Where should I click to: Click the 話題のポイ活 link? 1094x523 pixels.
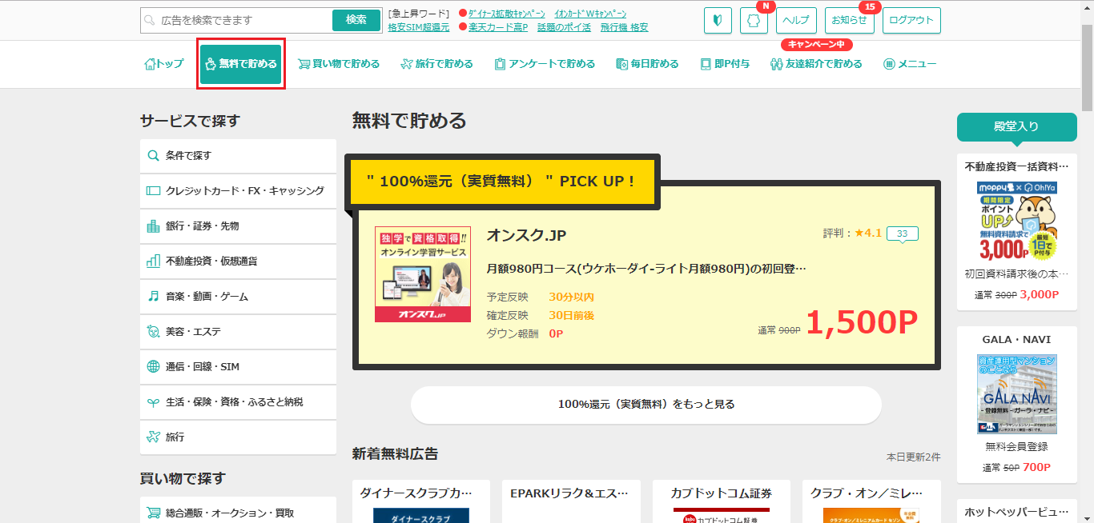pos(564,27)
